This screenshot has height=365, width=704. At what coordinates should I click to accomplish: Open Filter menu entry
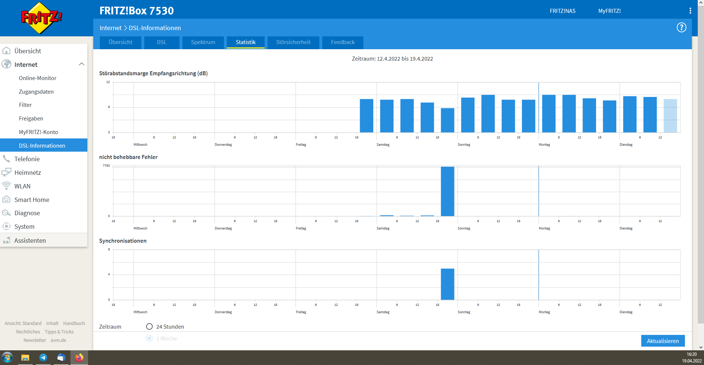25,105
